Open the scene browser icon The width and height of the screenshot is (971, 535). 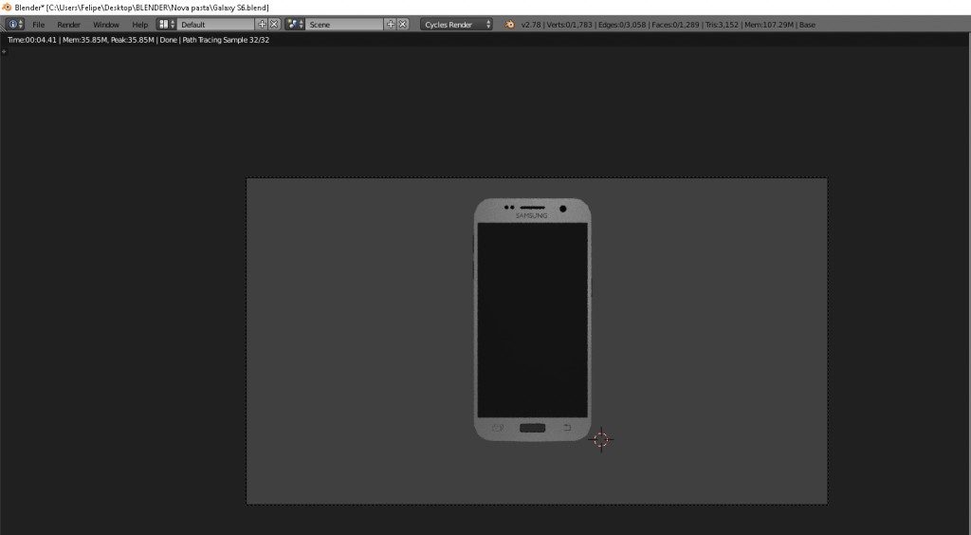tap(295, 24)
